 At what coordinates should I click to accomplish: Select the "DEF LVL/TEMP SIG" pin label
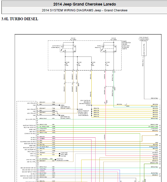click(x=30, y=150)
